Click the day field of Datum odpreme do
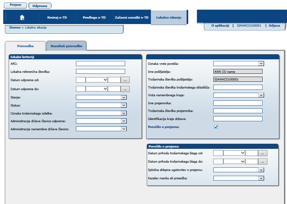Screen dimensions: 287x204 [81, 89]
